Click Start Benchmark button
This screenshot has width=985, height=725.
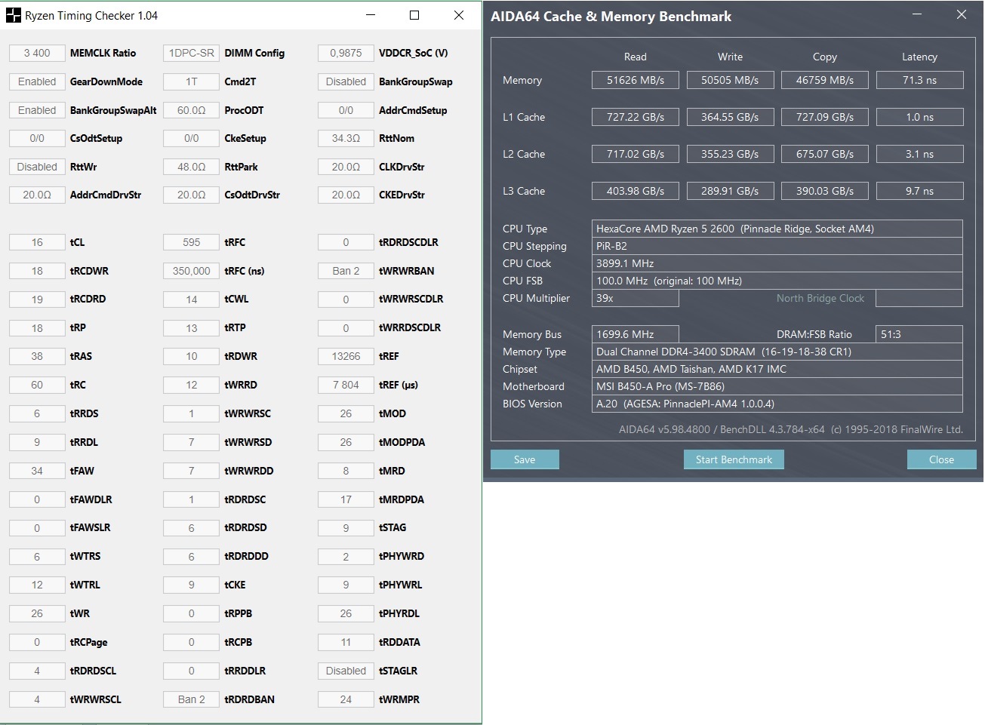[x=734, y=459]
